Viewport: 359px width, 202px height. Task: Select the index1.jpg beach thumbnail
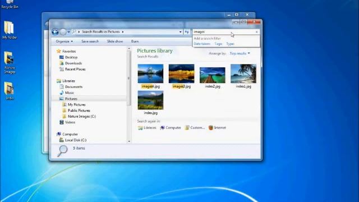click(243, 74)
